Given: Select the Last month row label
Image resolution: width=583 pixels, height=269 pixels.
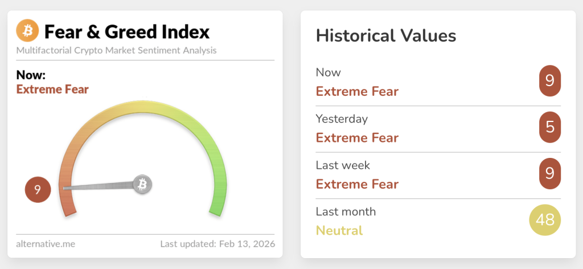Looking at the screenshot, I should pos(346,211).
